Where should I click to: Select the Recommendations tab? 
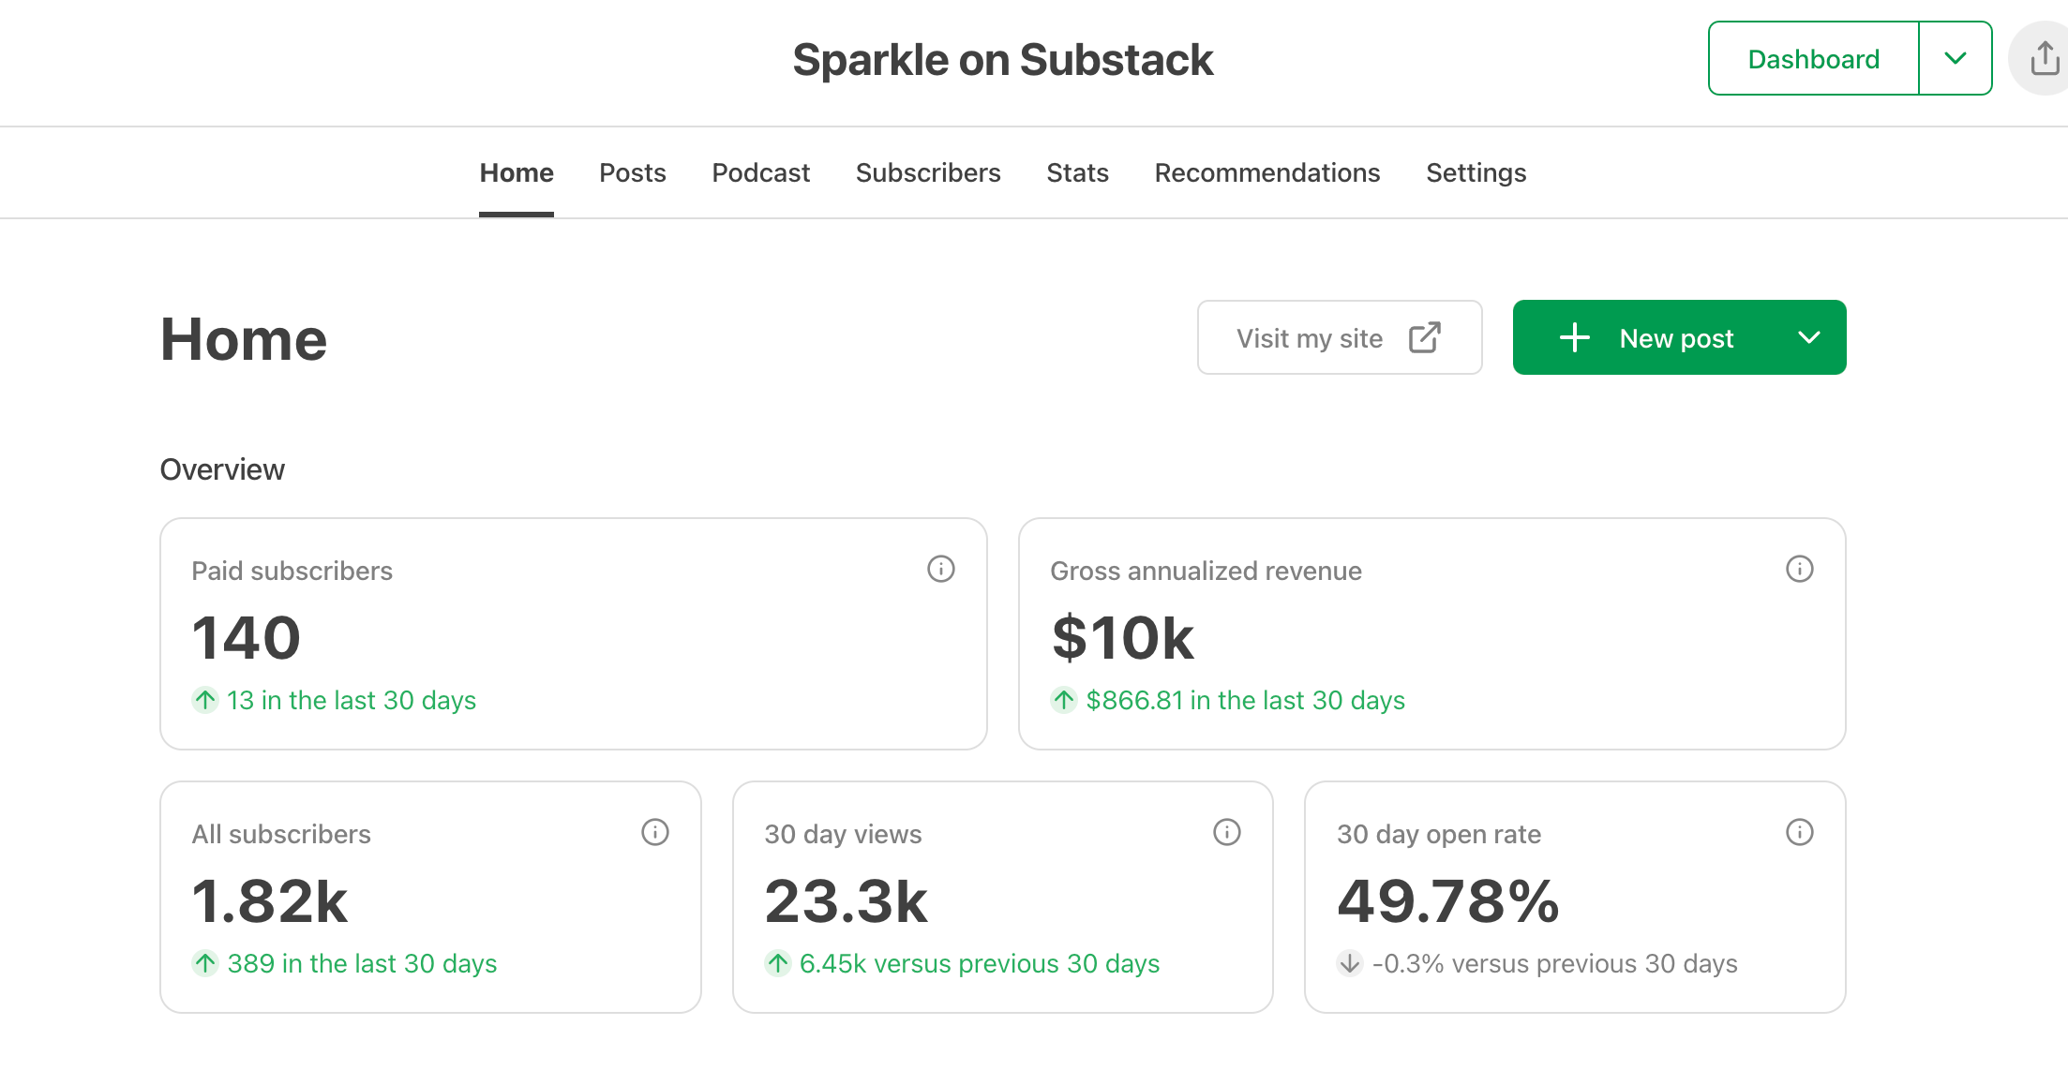click(x=1266, y=173)
